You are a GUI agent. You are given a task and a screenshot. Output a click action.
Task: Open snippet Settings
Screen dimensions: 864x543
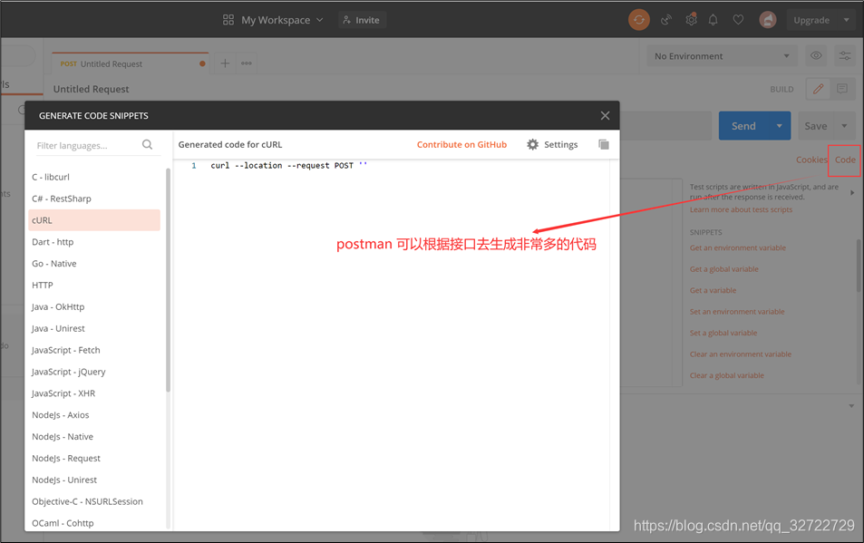pyautogui.click(x=552, y=144)
